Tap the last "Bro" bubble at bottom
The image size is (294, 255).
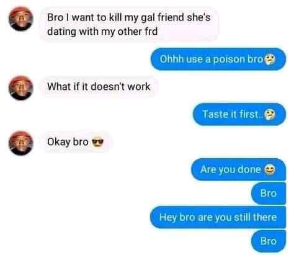click(x=269, y=241)
